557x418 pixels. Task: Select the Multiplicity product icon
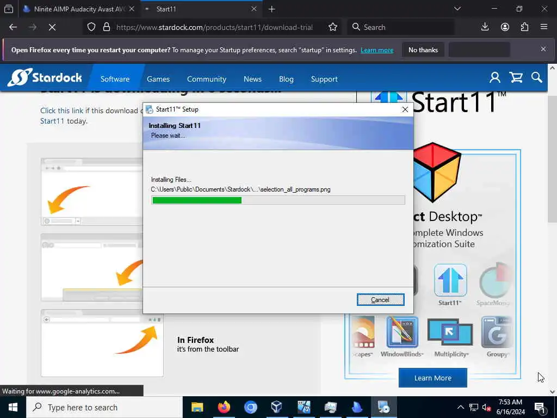[x=450, y=336]
